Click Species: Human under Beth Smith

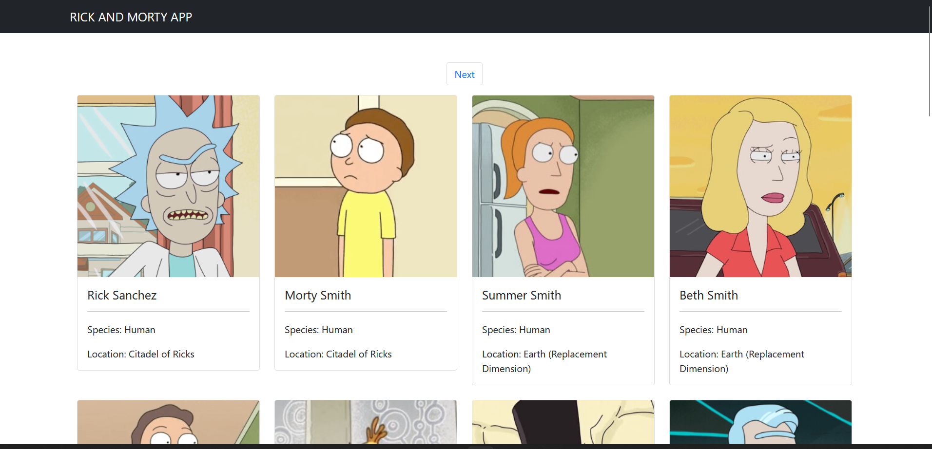click(x=714, y=330)
